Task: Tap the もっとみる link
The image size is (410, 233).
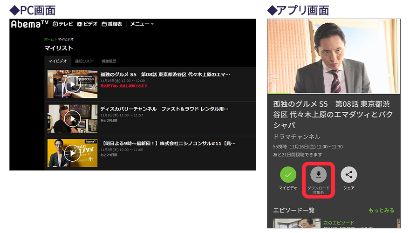Action: 381,210
